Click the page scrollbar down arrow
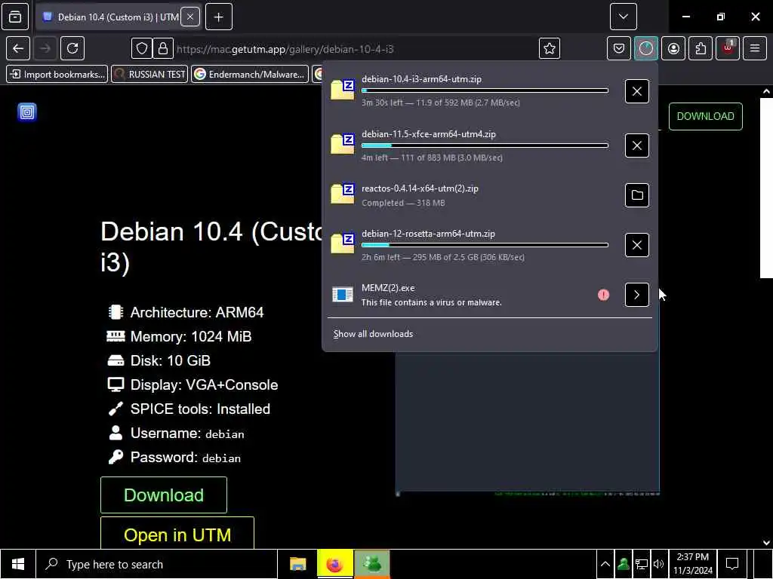This screenshot has height=579, width=773. (766, 543)
